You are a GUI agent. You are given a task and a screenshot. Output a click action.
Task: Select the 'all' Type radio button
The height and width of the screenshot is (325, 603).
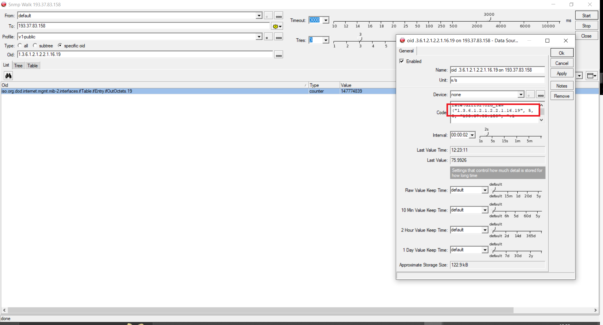click(20, 46)
